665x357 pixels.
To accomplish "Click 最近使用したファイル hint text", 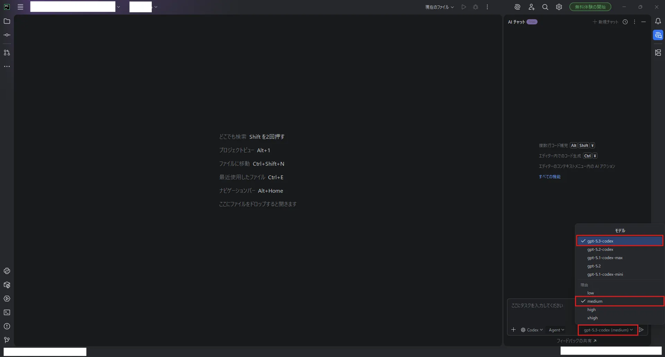I will (242, 177).
